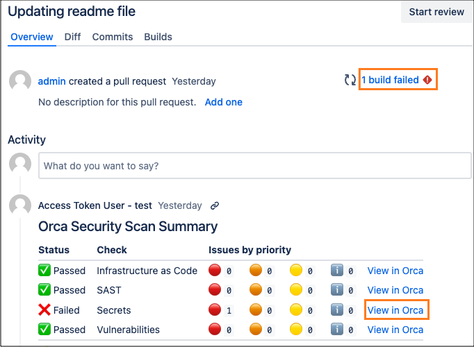
Task: Open View in Orca for Infrastructure as Code
Action: [x=395, y=271]
